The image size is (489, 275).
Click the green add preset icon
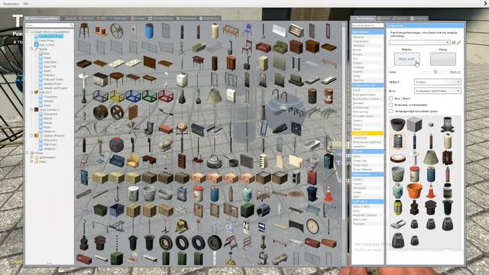click(x=454, y=43)
